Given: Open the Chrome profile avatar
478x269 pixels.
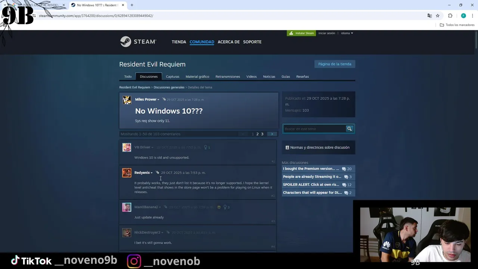Looking at the screenshot, I should coord(463,16).
